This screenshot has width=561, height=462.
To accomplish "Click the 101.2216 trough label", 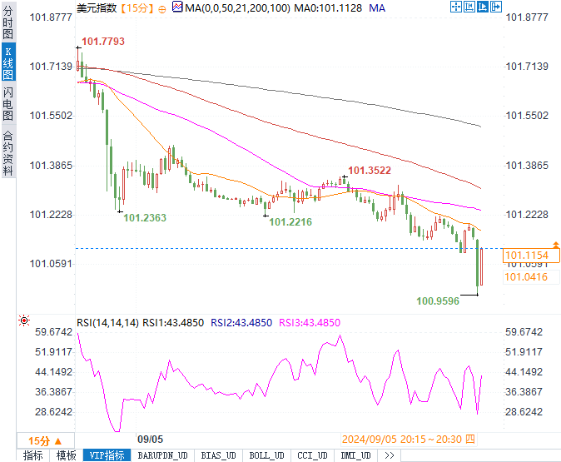I will tap(290, 222).
